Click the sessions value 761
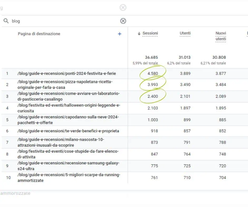Image resolution: width=248 pixels, height=207 pixels. coord(154,178)
